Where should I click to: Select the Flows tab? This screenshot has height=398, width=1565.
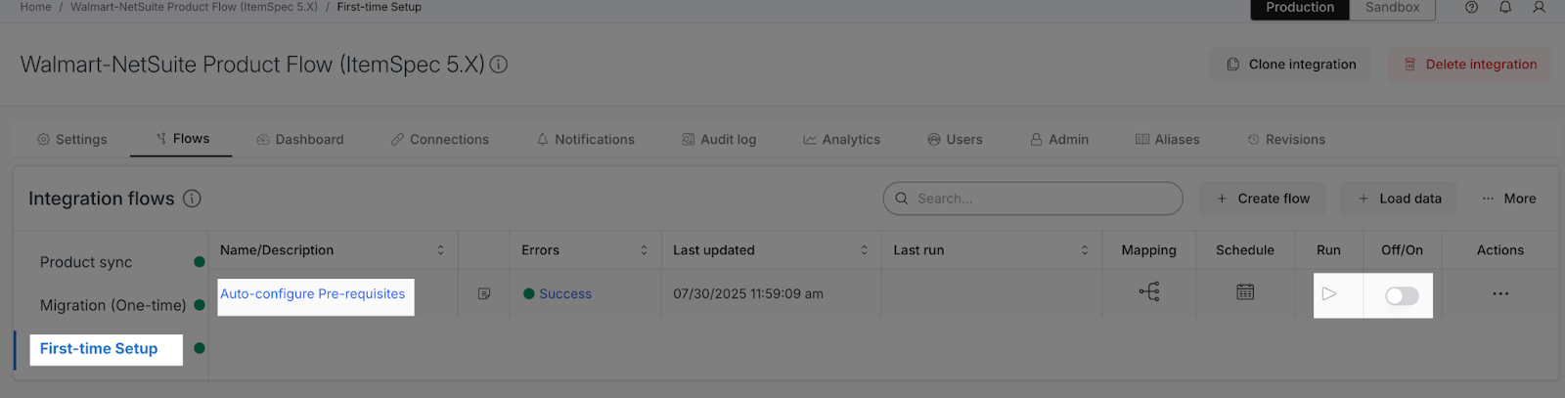(x=183, y=139)
